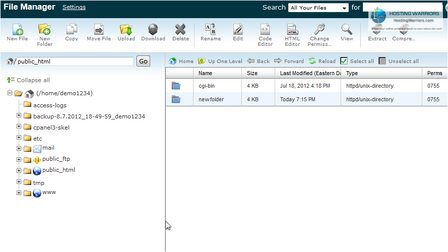Open the Settings link
This screenshot has height=252, width=448.
(x=74, y=7)
